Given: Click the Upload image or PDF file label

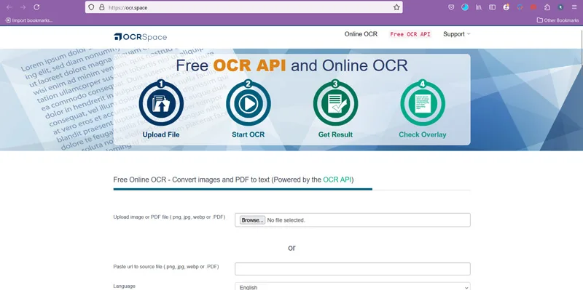Looking at the screenshot, I should click(169, 217).
